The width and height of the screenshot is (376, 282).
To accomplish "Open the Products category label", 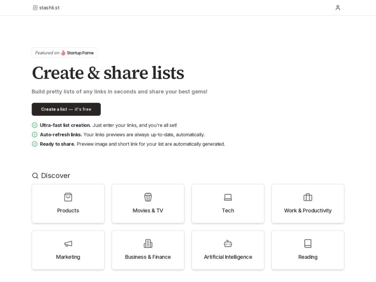I will pos(68,210).
